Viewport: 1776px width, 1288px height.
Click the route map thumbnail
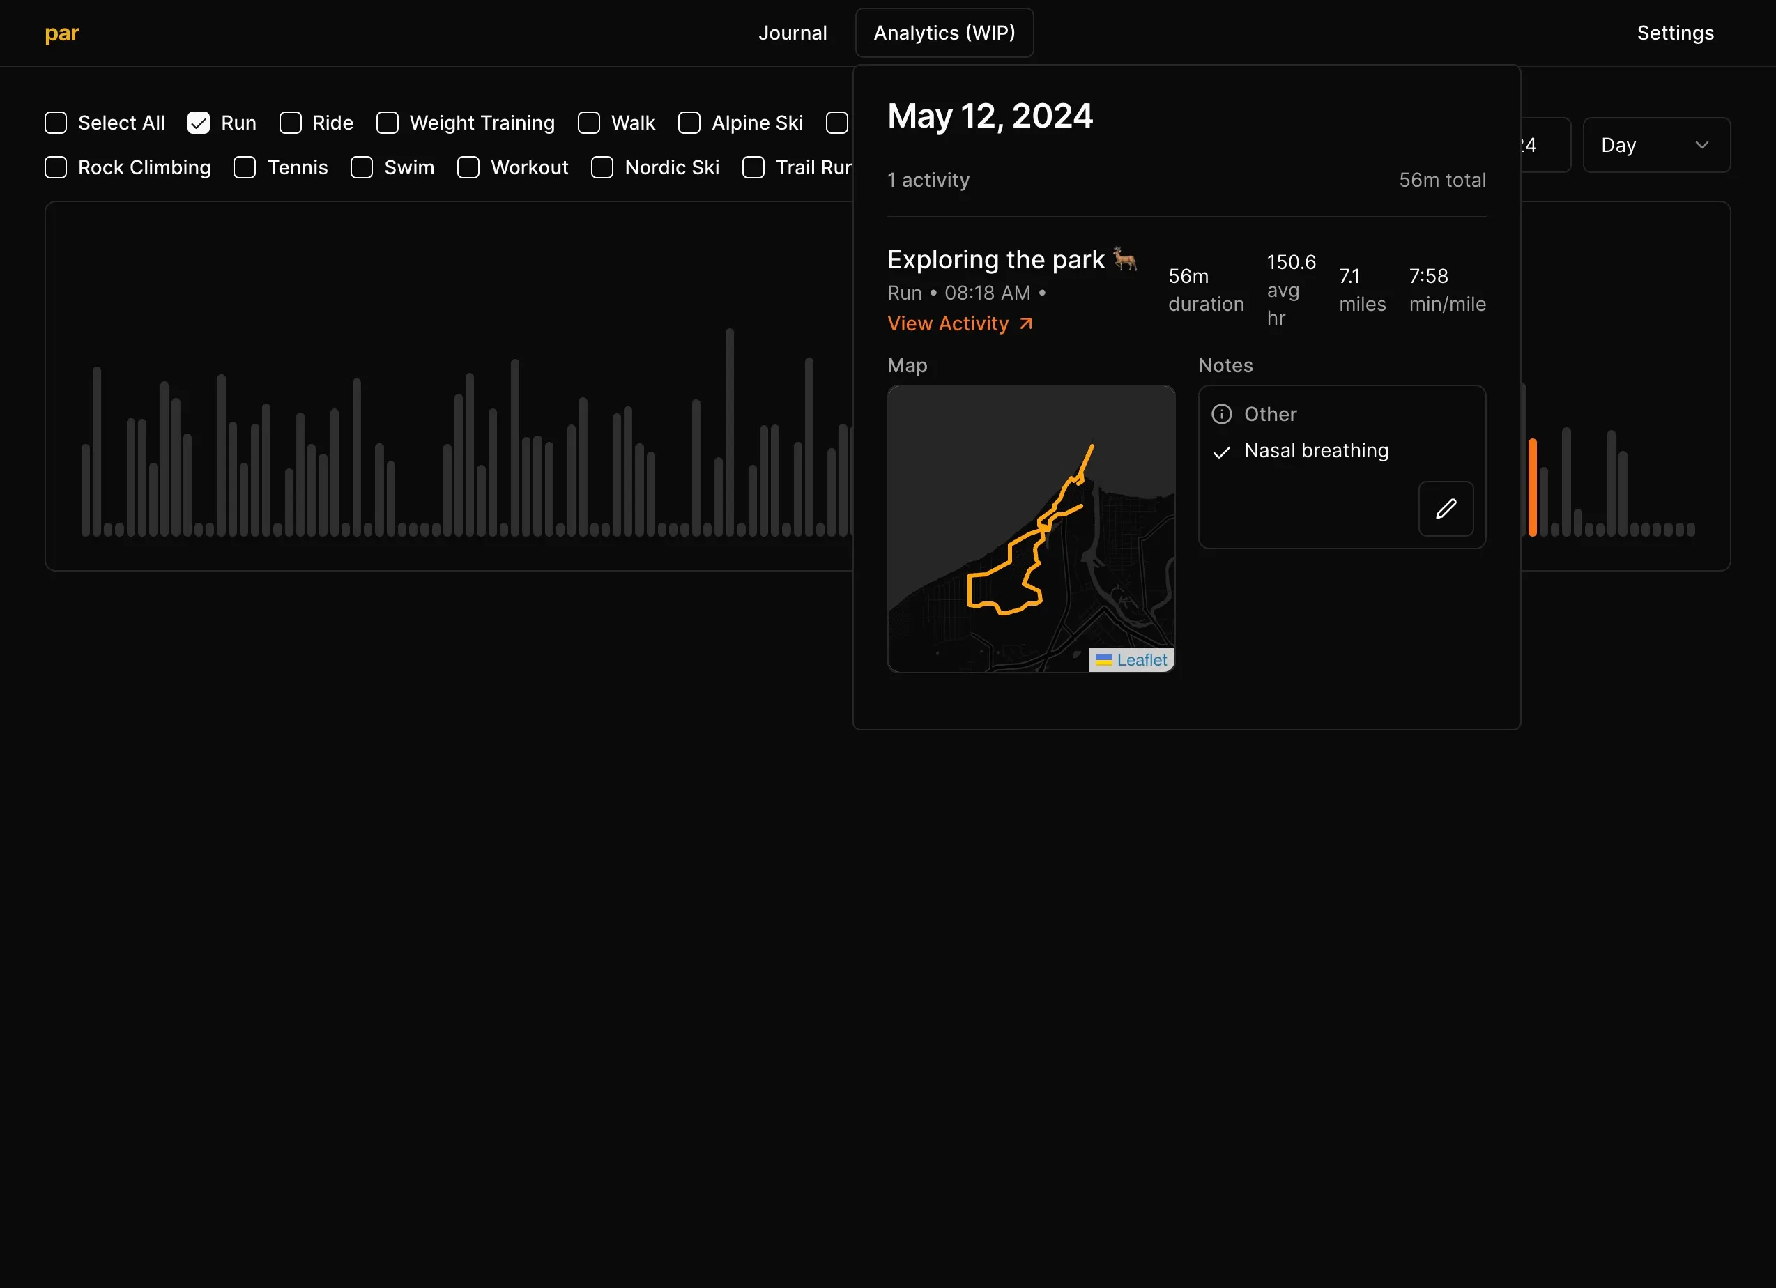(1030, 528)
